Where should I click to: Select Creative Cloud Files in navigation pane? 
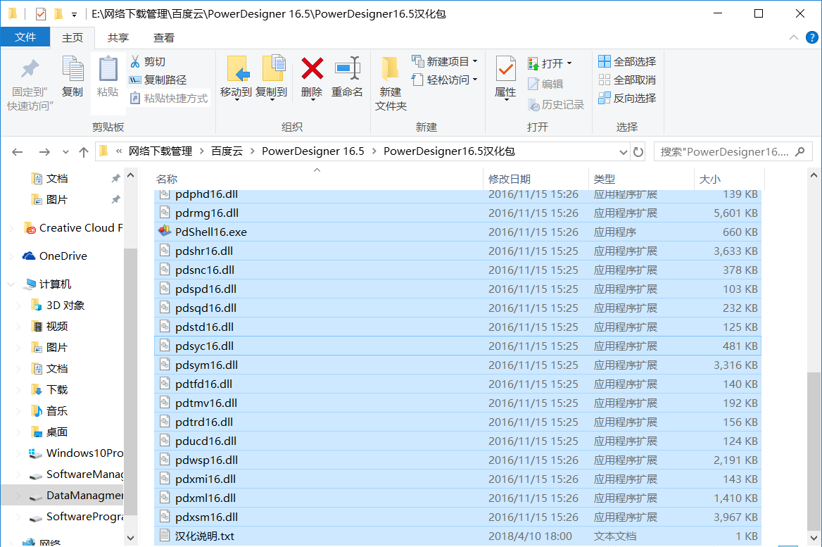click(x=73, y=228)
